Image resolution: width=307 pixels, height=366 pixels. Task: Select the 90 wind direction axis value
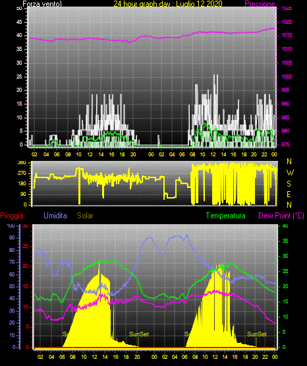point(23,194)
